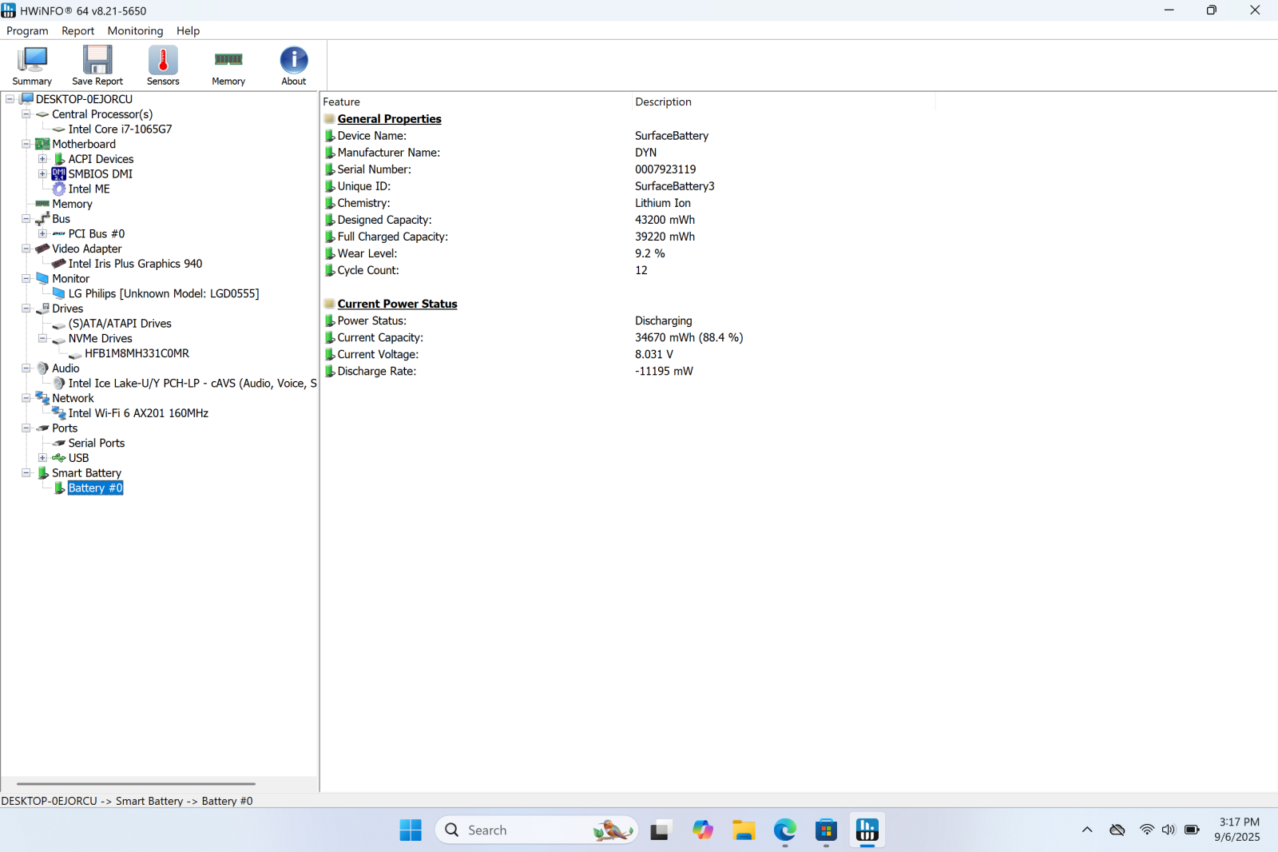The image size is (1278, 852).
Task: Collapse the Smart Battery node
Action: pos(26,472)
